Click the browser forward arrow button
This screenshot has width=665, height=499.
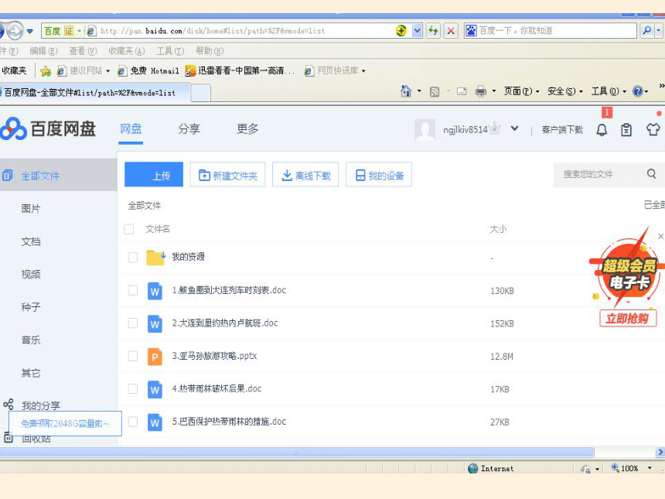click(x=15, y=30)
